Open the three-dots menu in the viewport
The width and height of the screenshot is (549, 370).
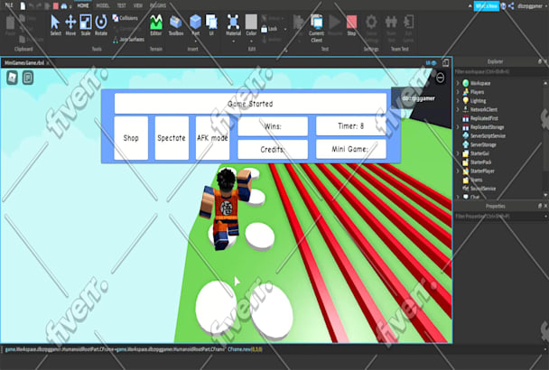[x=440, y=78]
